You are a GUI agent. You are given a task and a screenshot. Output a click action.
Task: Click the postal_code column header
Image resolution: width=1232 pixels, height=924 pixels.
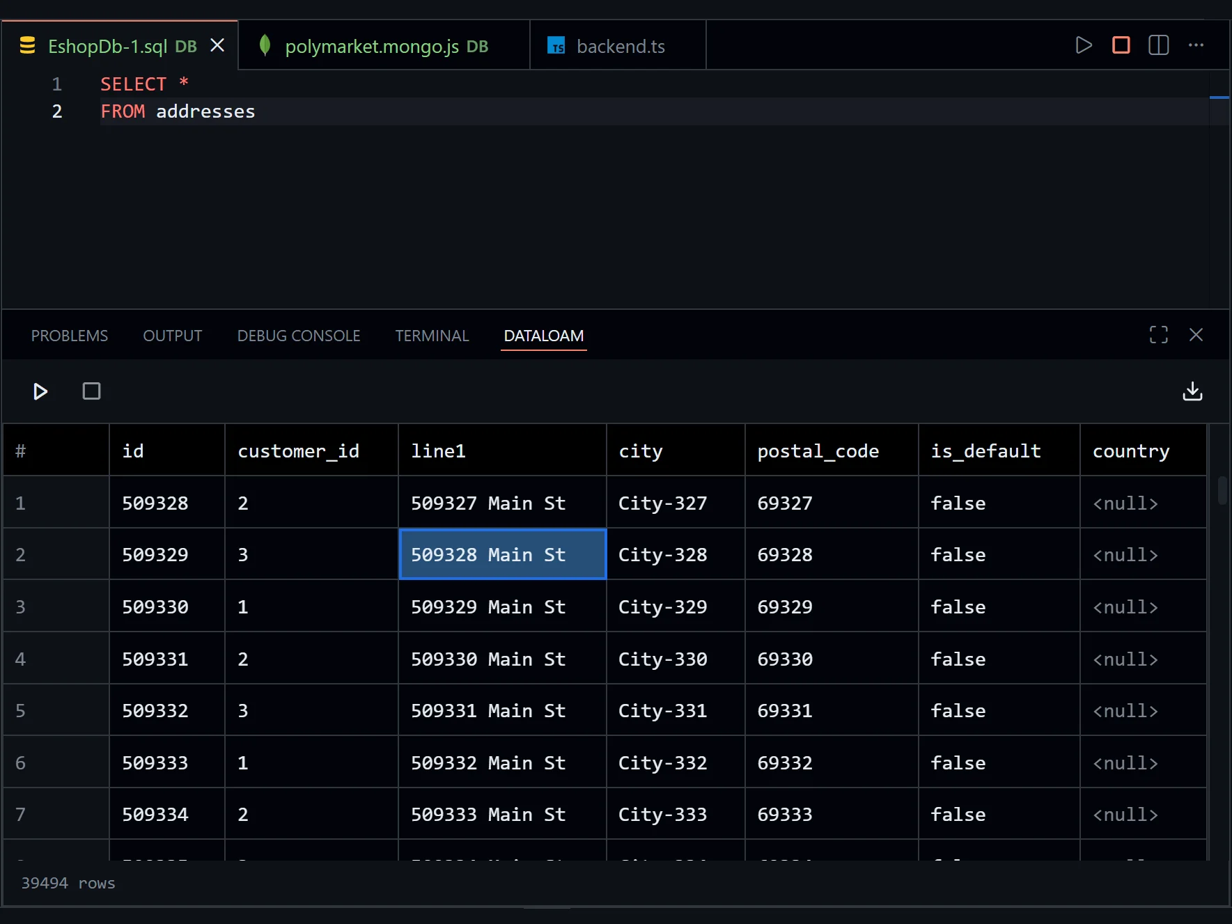click(832, 451)
